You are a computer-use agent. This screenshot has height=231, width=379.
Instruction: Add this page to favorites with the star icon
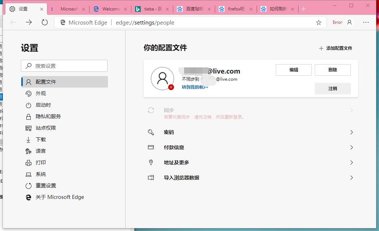click(319, 22)
